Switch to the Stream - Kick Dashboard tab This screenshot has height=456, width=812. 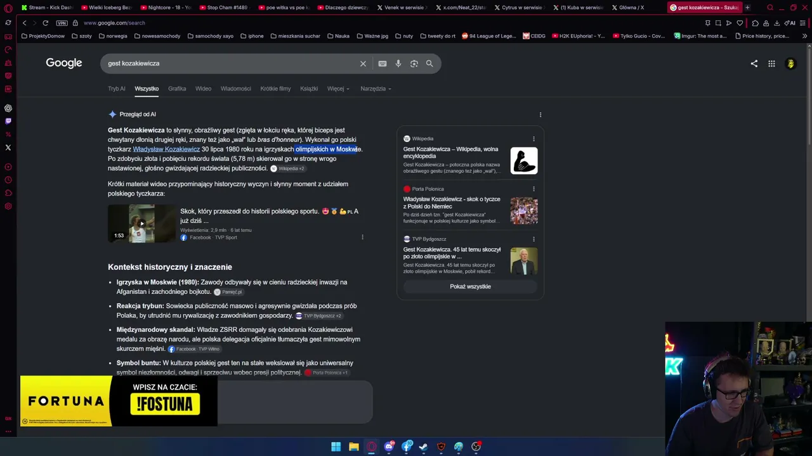(47, 8)
